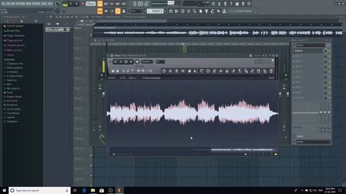Click Edison blur brush icon
346x194 pixels.
[233, 71]
